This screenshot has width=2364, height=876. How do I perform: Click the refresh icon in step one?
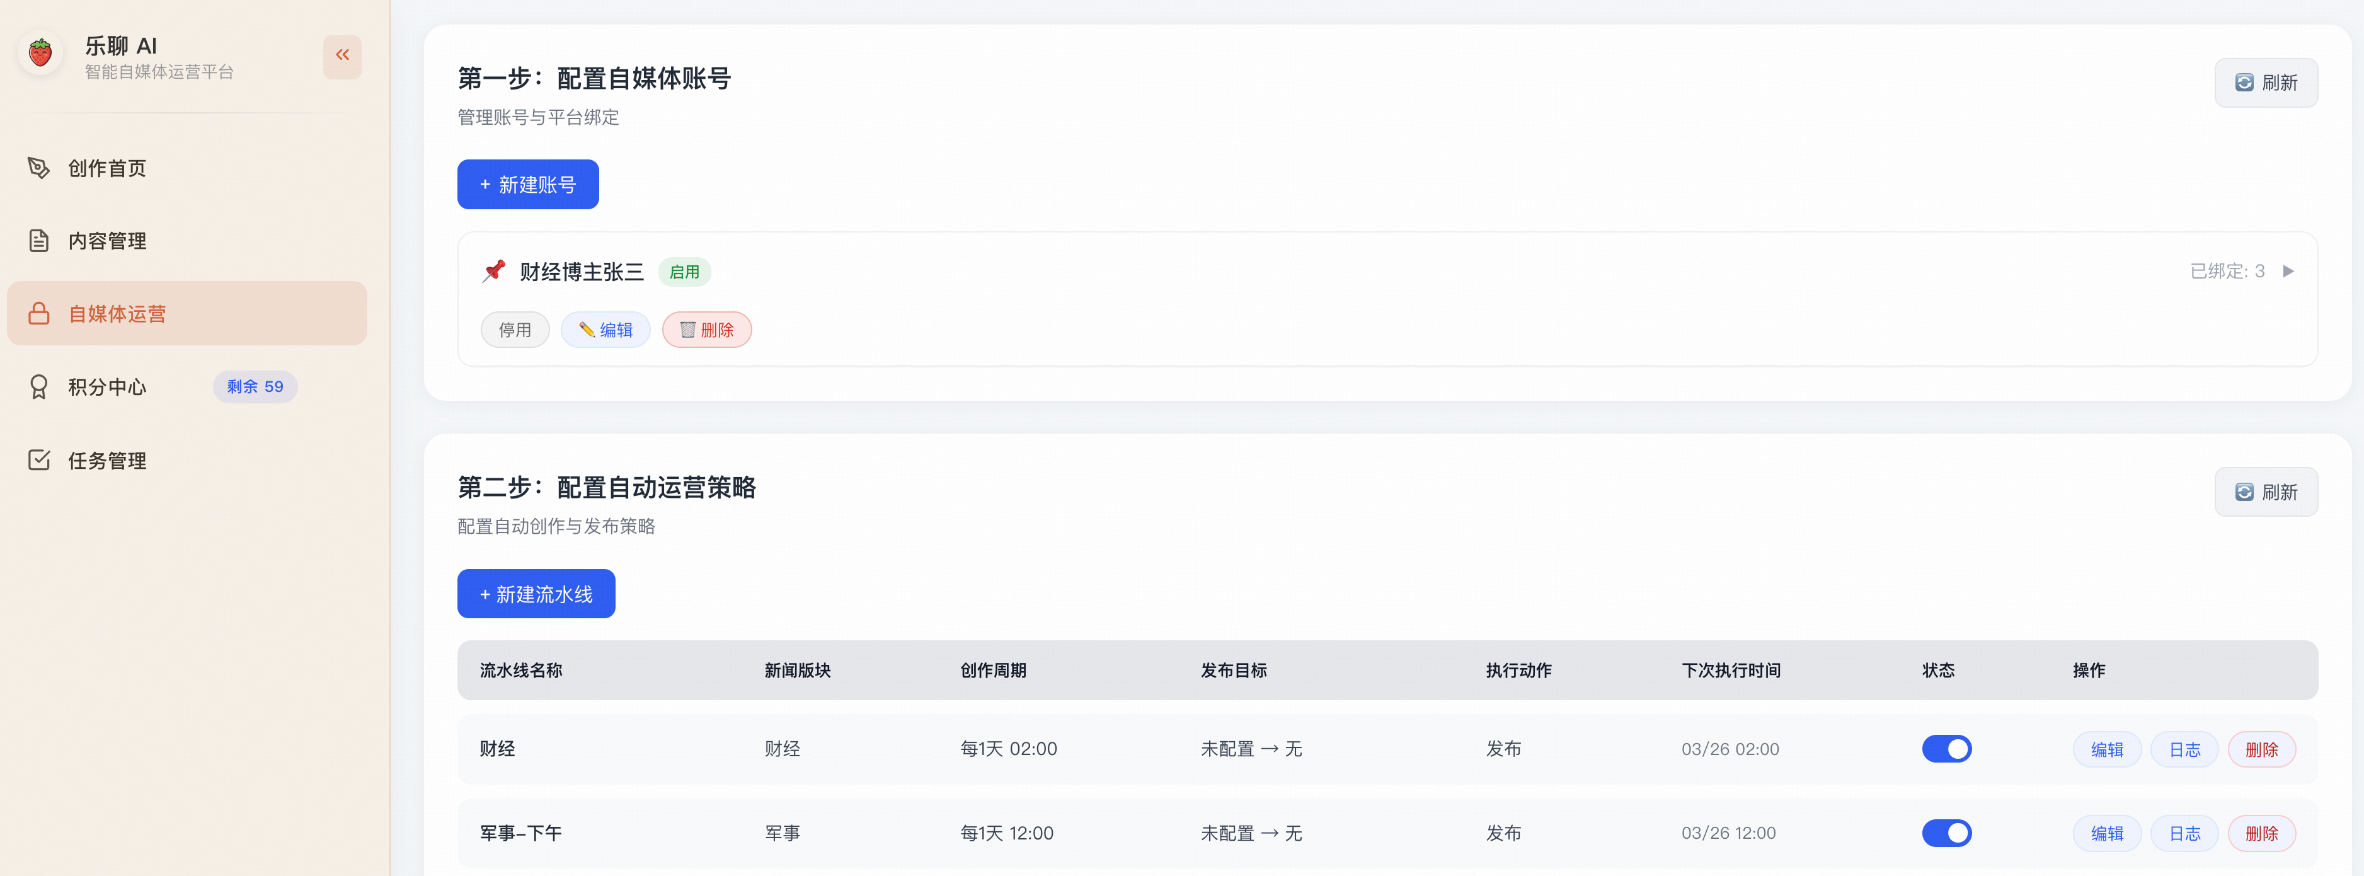coord(2244,83)
